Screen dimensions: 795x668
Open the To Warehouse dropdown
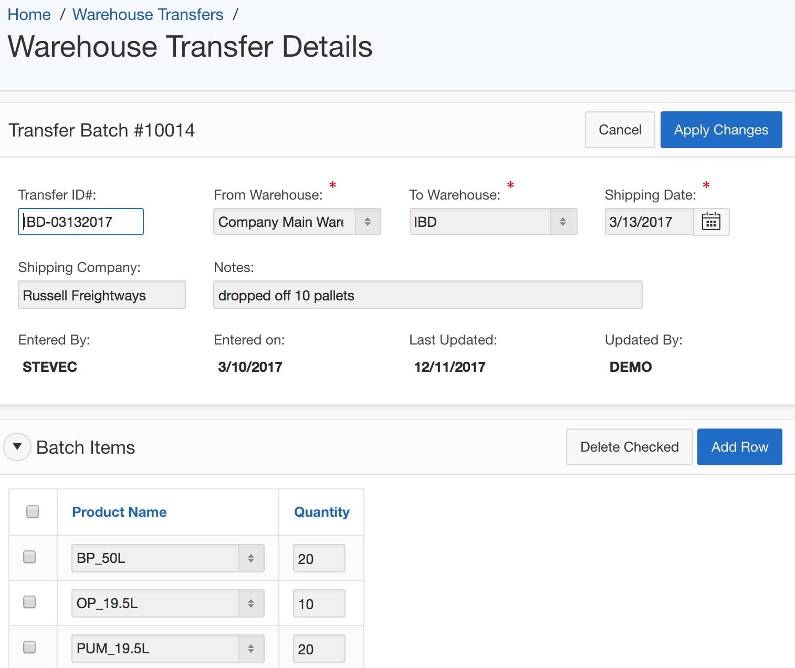point(493,222)
